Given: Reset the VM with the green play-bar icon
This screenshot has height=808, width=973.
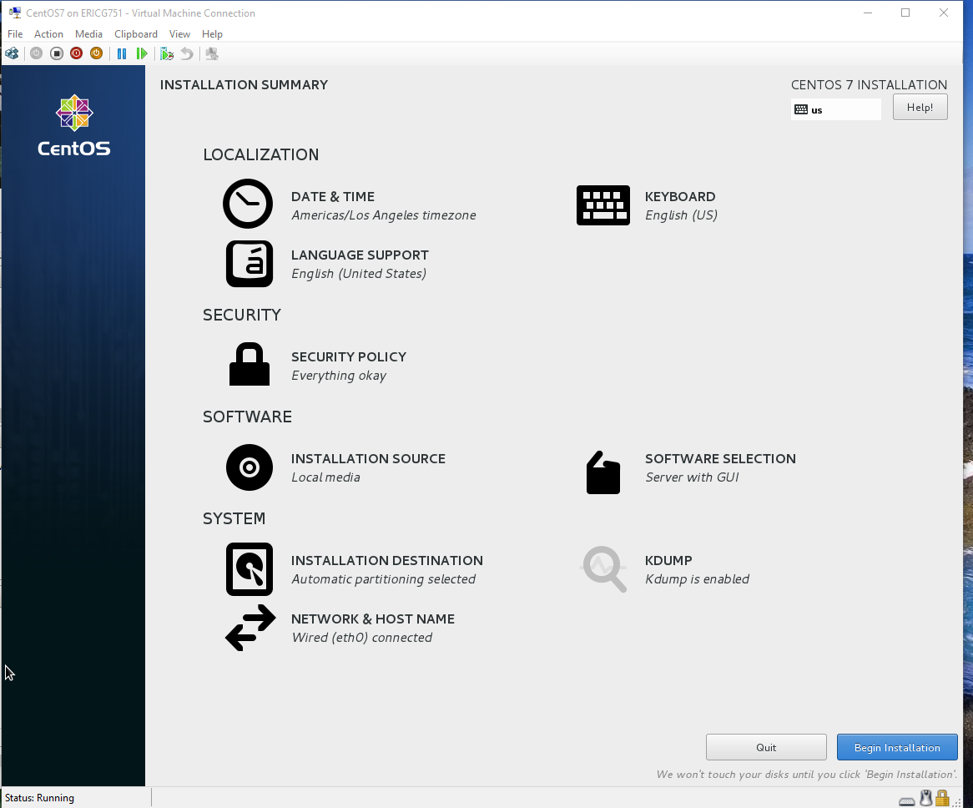Looking at the screenshot, I should (x=142, y=54).
